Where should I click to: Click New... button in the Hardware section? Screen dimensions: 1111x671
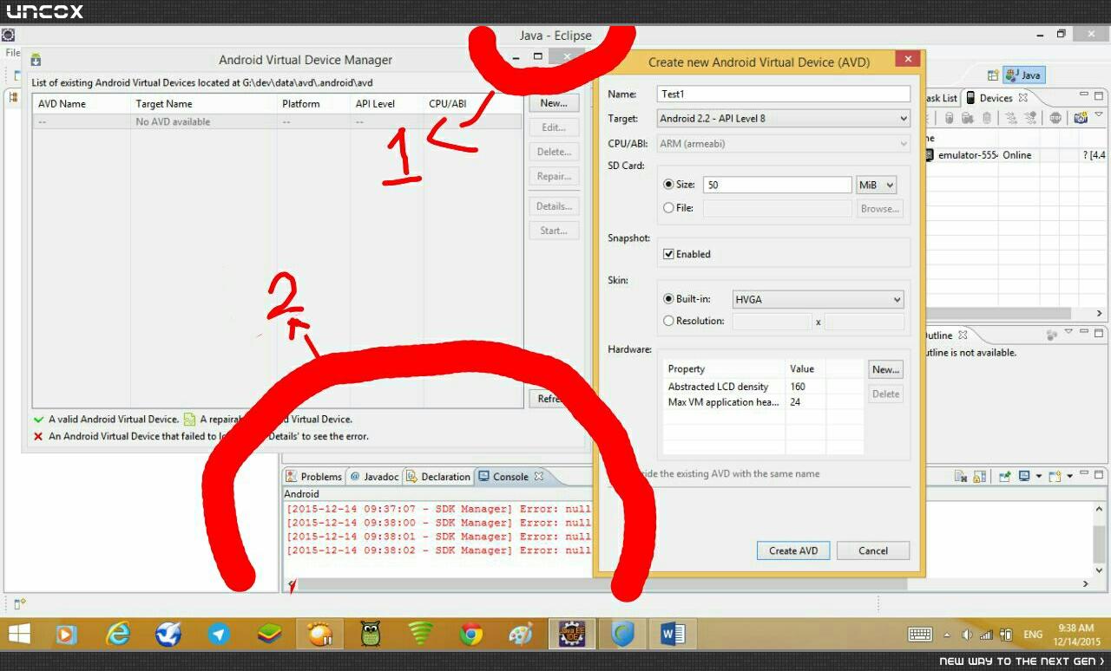[885, 369]
